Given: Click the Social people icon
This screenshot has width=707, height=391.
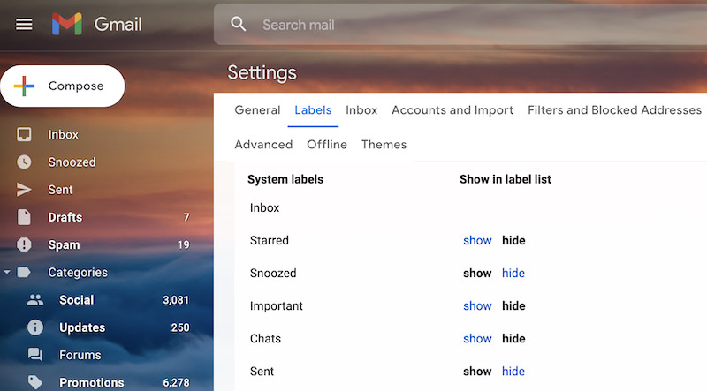Looking at the screenshot, I should coord(35,300).
